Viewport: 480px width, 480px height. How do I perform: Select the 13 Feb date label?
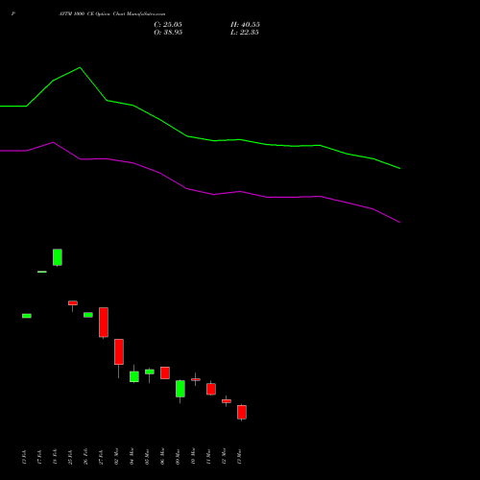(24, 457)
